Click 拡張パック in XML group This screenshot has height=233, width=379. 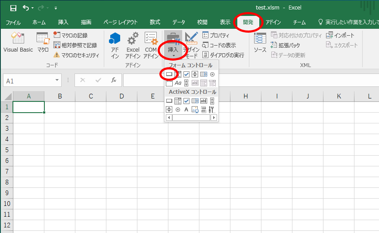[285, 45]
